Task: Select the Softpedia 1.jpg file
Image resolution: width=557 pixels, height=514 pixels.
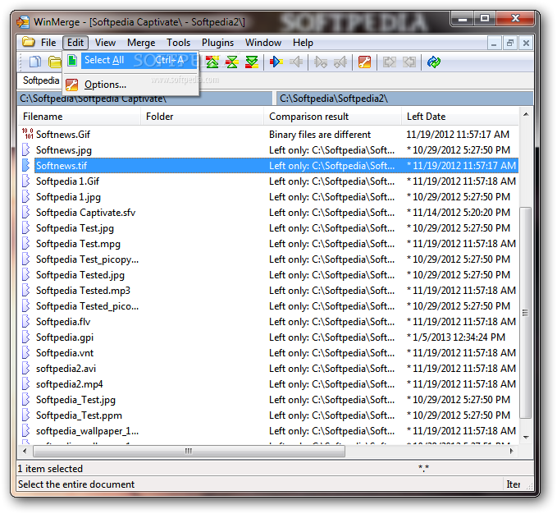Action: click(x=68, y=197)
